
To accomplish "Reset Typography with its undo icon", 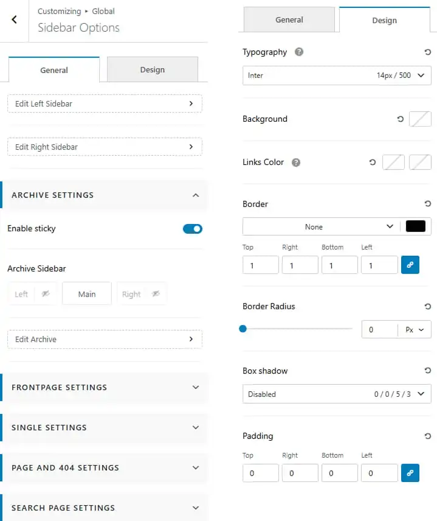I will point(427,52).
